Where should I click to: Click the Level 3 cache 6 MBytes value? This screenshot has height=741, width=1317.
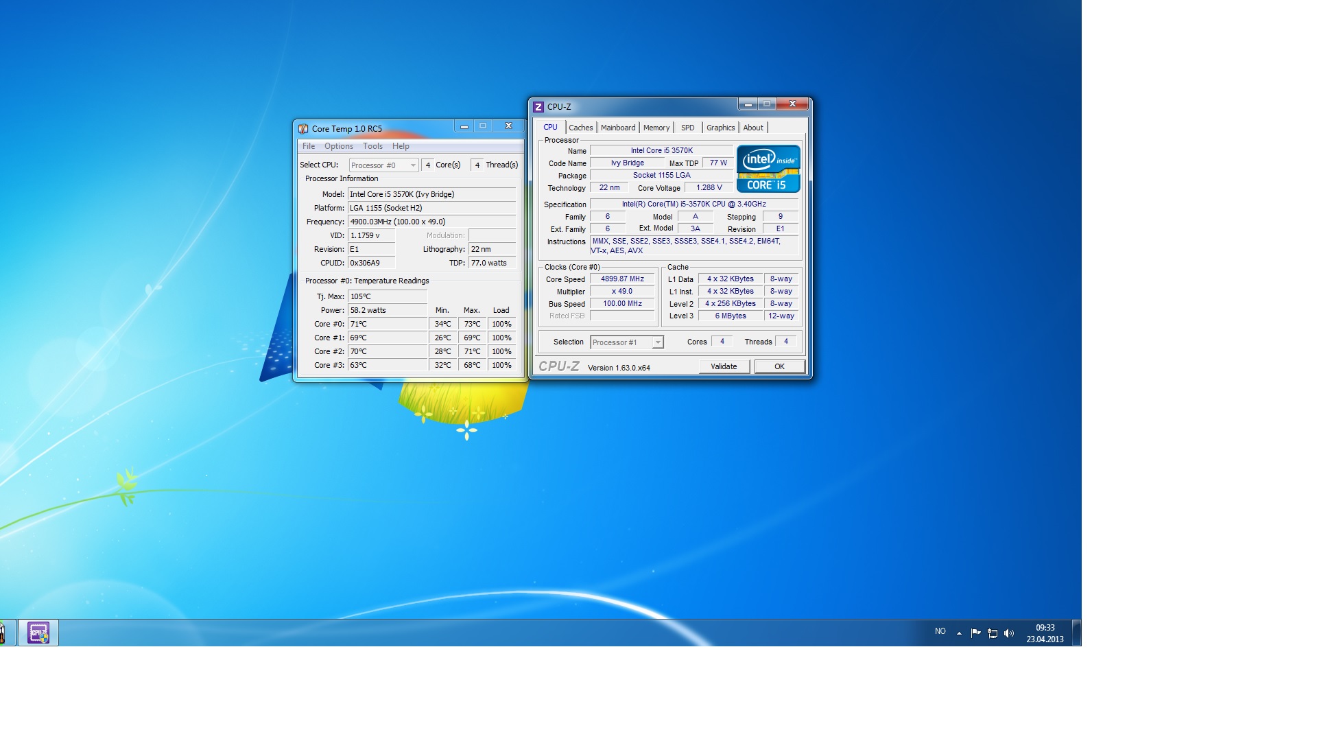731,316
